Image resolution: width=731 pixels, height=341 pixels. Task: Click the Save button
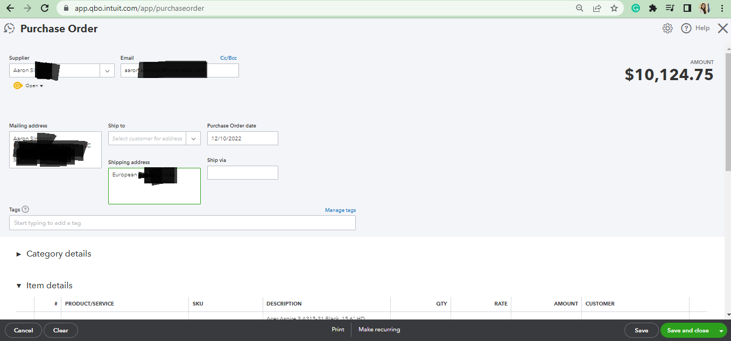642,330
